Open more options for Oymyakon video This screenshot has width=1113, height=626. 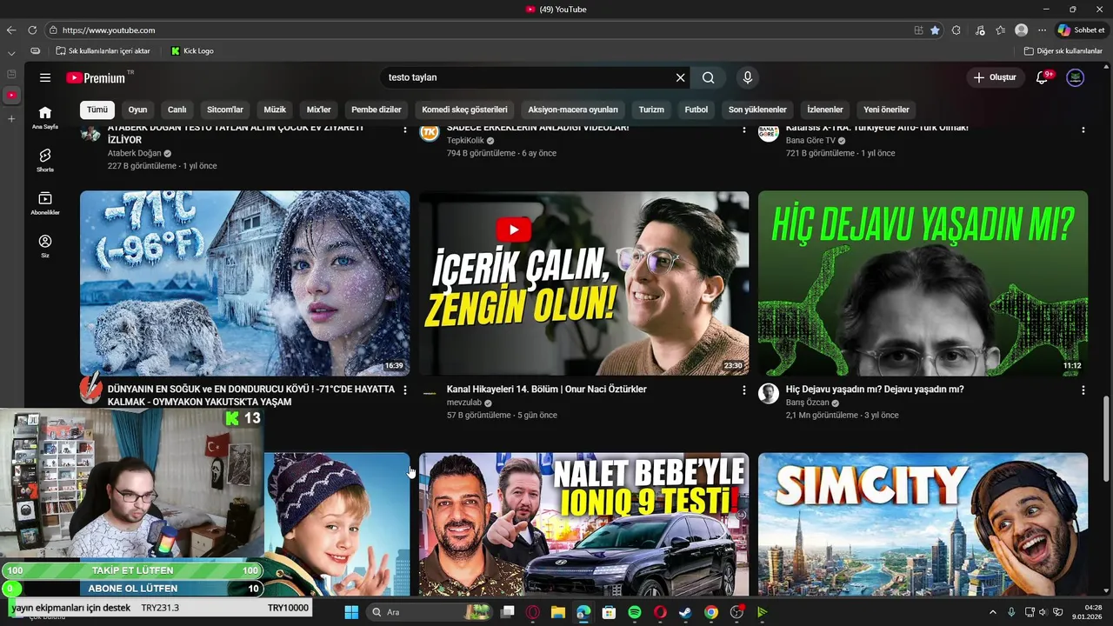(404, 390)
